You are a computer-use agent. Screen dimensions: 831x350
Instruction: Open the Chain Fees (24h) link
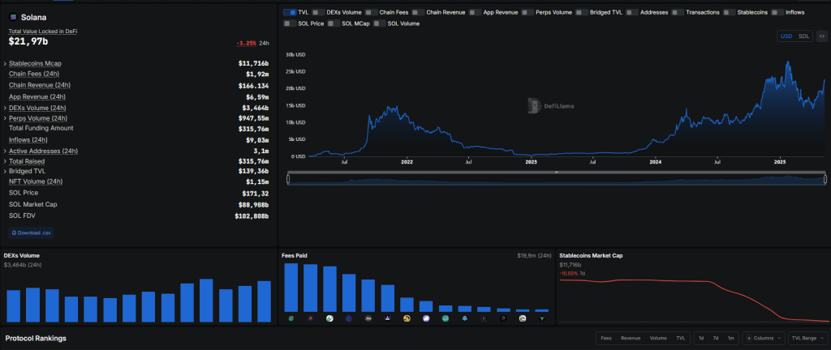pyautogui.click(x=34, y=74)
